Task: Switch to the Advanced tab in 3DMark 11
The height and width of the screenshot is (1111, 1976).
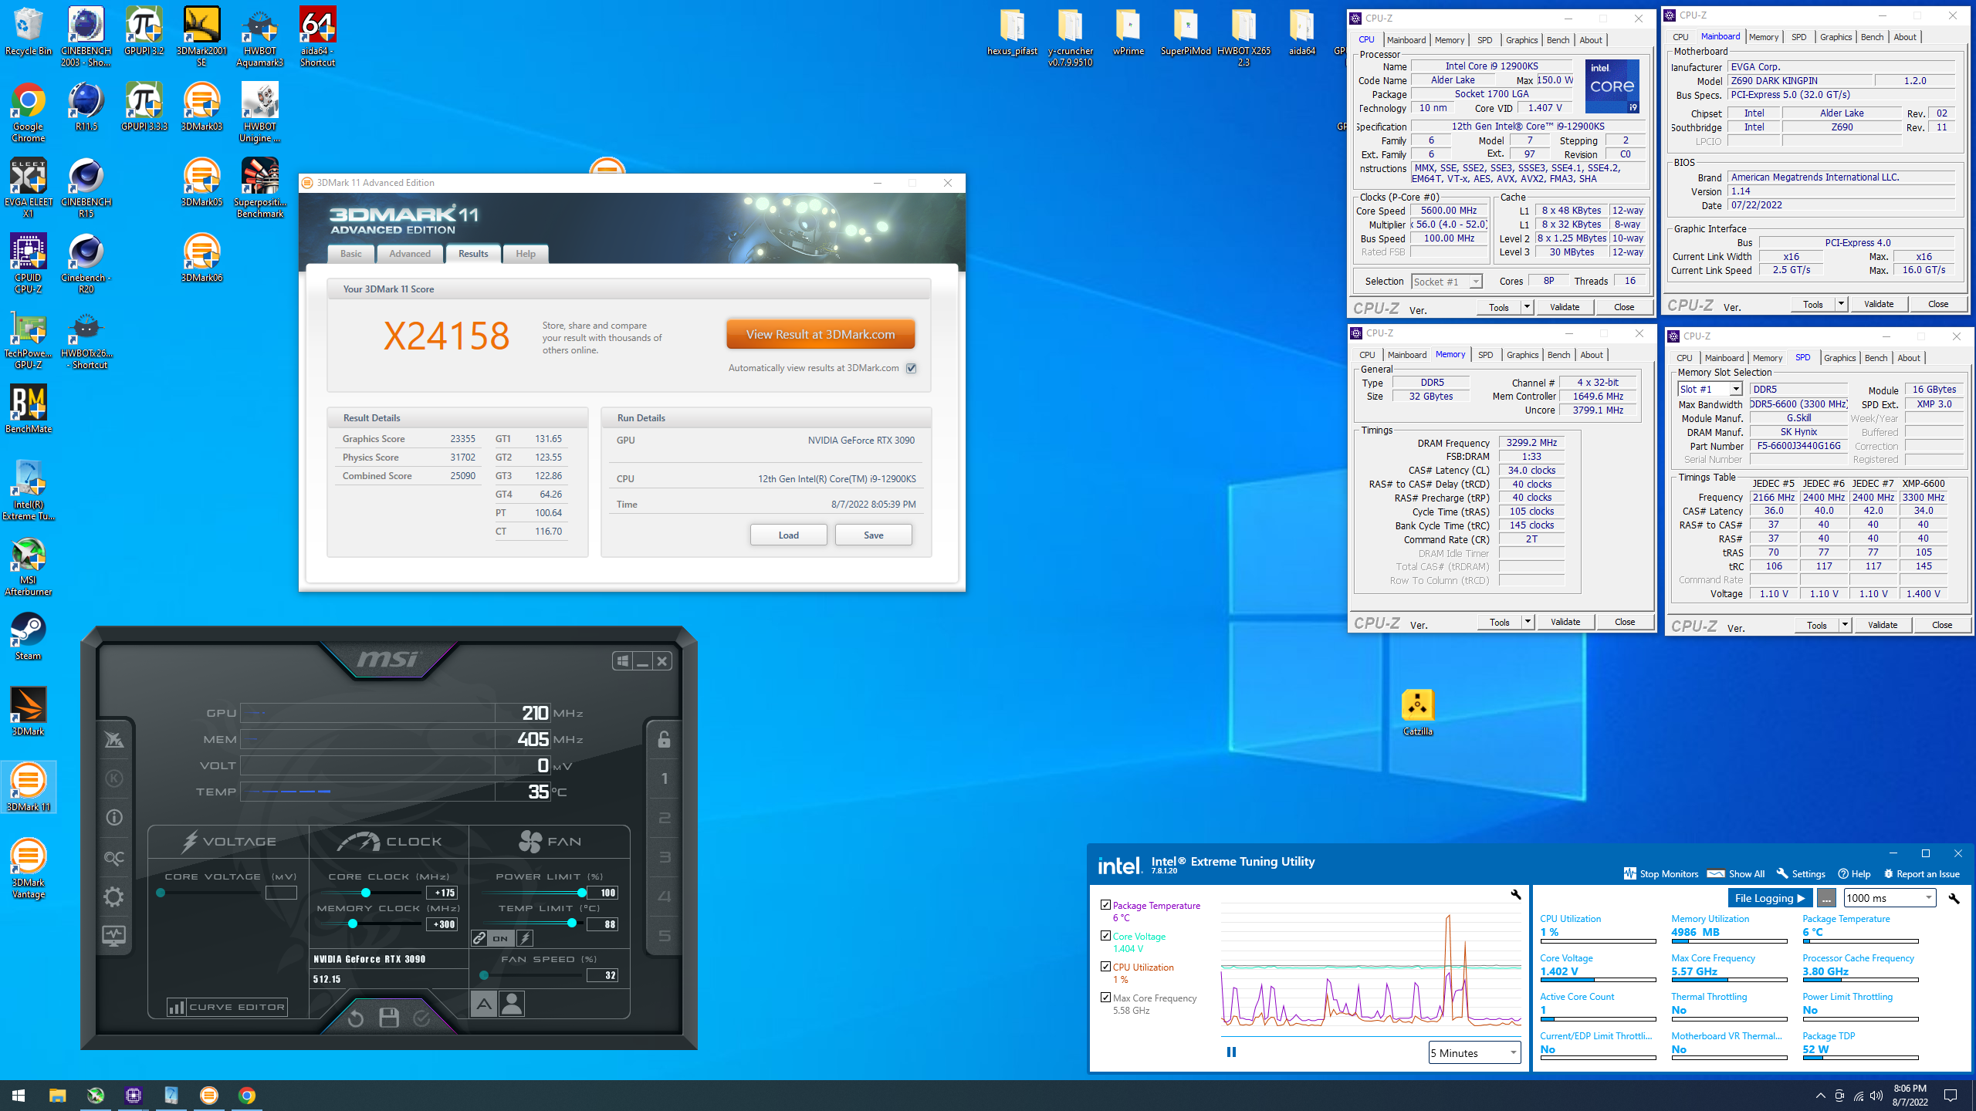Action: pyautogui.click(x=410, y=253)
